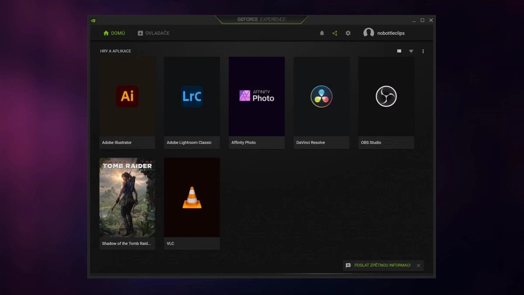Open the three-dot more options menu
Image resolution: width=524 pixels, height=295 pixels.
pos(423,51)
